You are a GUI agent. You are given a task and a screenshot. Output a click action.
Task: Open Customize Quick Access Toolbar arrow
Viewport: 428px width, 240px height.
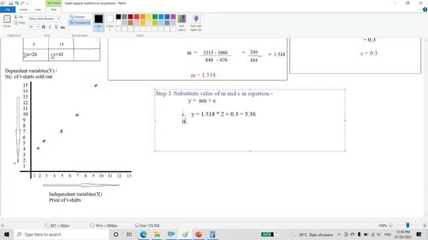coord(27,3)
